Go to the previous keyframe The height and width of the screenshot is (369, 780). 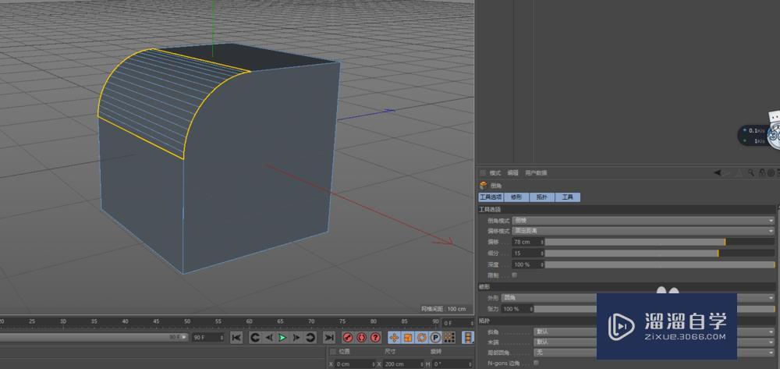tap(255, 338)
